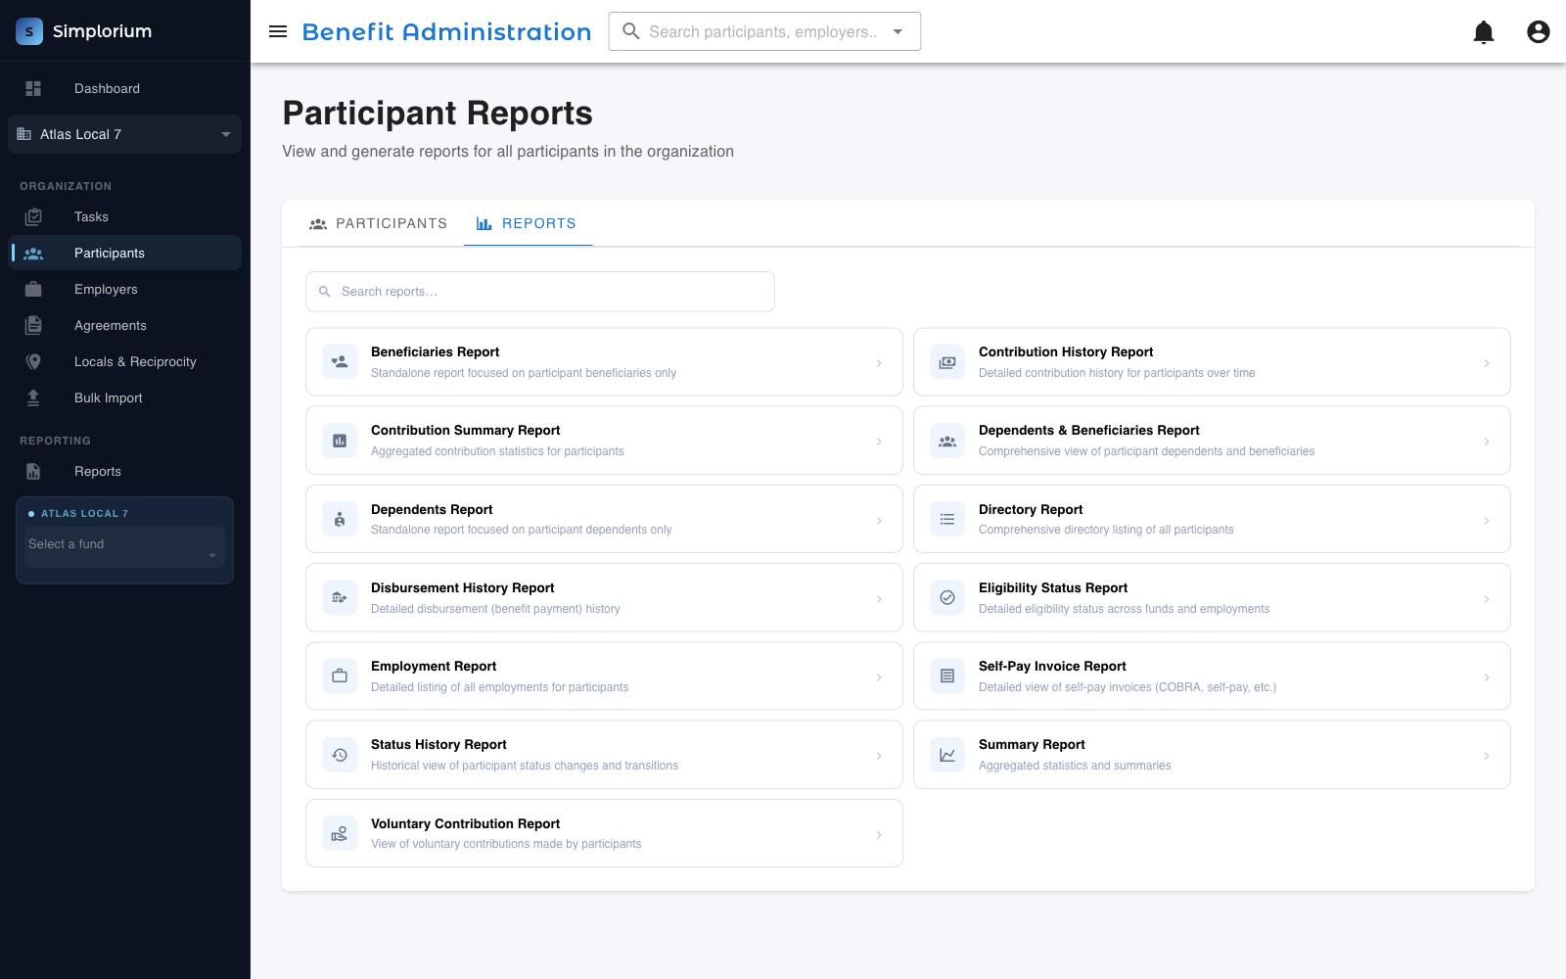Switch to the Participants tab

tap(378, 223)
